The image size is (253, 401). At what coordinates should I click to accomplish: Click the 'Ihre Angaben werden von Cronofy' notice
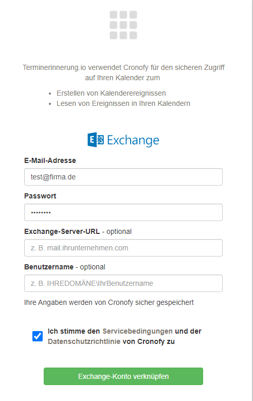[x=109, y=302]
